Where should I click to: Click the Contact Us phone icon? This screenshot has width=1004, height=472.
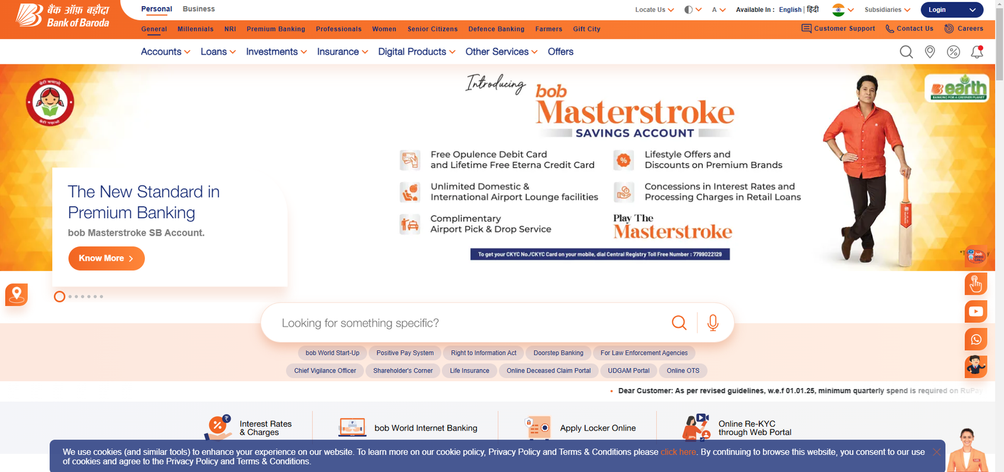pyautogui.click(x=890, y=28)
